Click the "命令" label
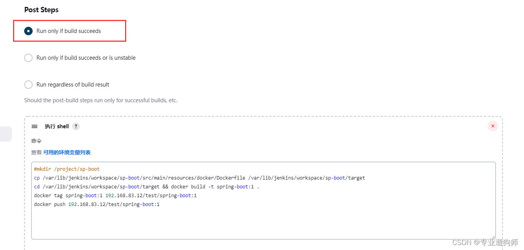 (x=36, y=141)
